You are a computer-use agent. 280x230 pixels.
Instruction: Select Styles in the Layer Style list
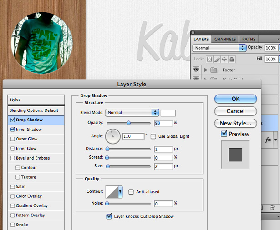point(36,100)
